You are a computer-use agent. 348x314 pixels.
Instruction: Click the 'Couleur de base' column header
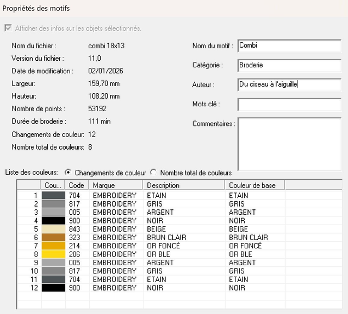pyautogui.click(x=254, y=185)
